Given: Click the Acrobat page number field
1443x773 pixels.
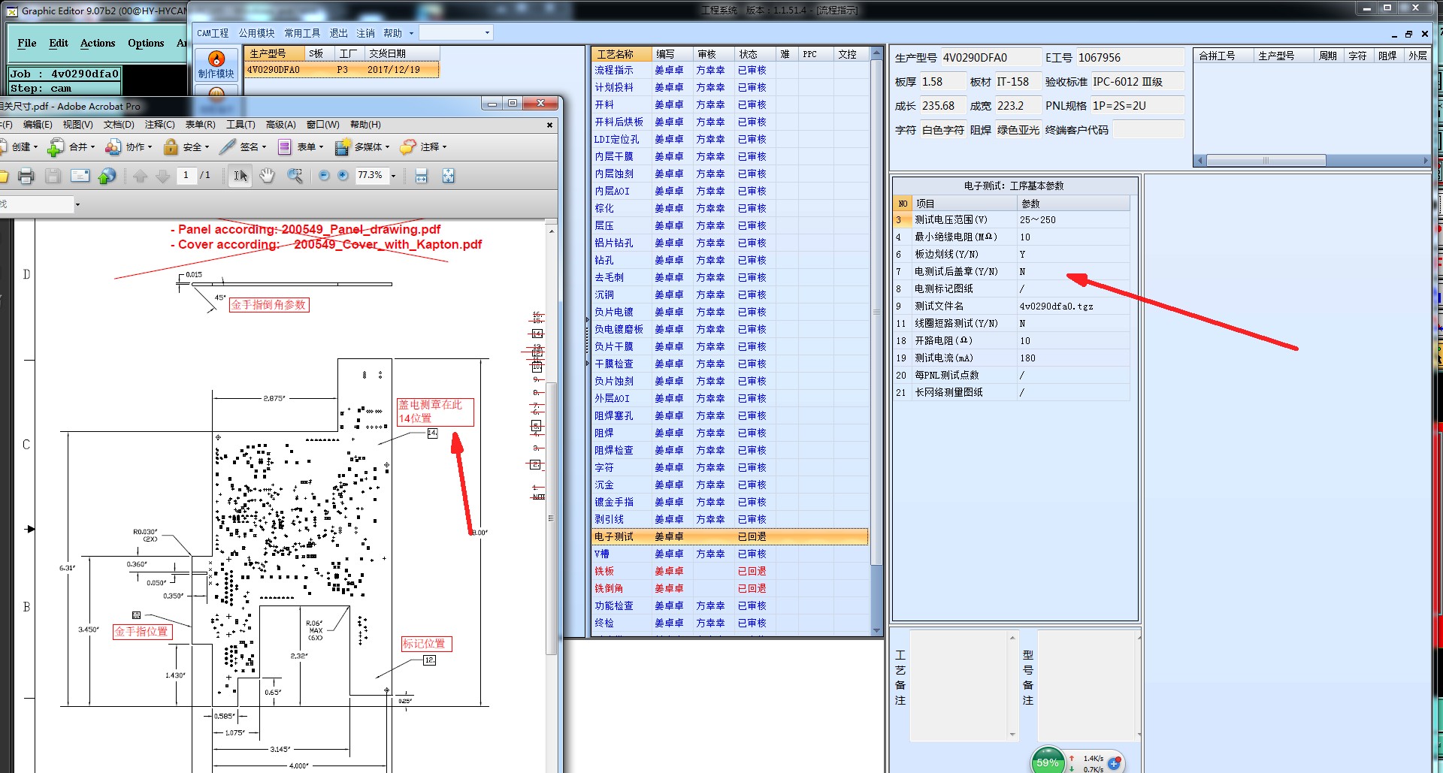Looking at the screenshot, I should (x=186, y=175).
